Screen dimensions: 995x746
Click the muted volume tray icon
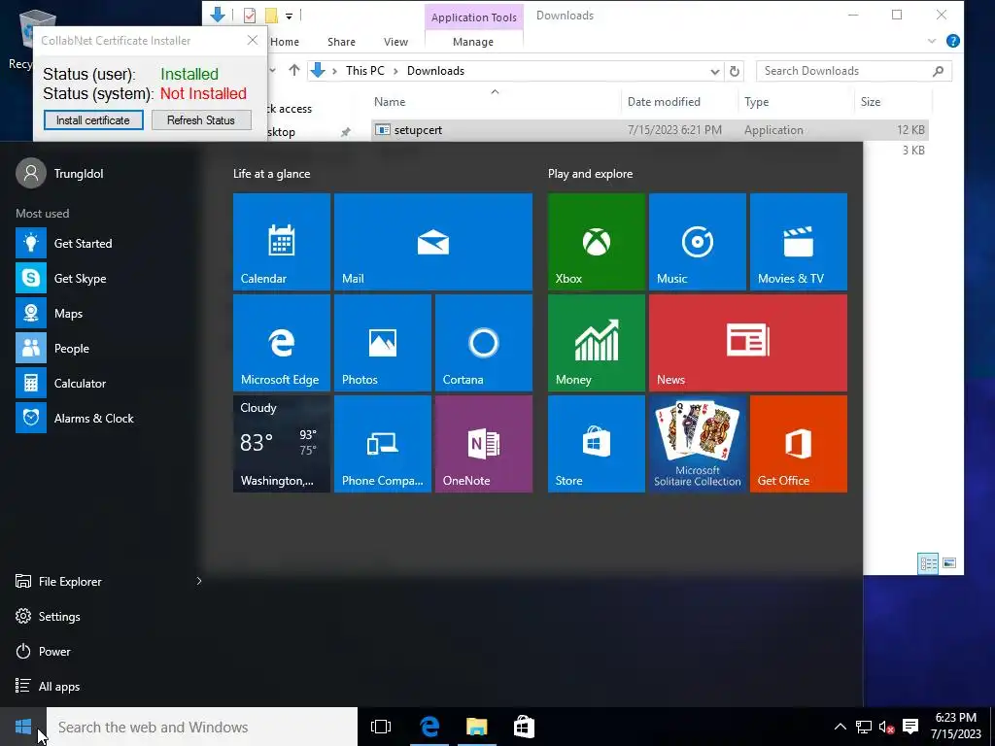point(886,727)
